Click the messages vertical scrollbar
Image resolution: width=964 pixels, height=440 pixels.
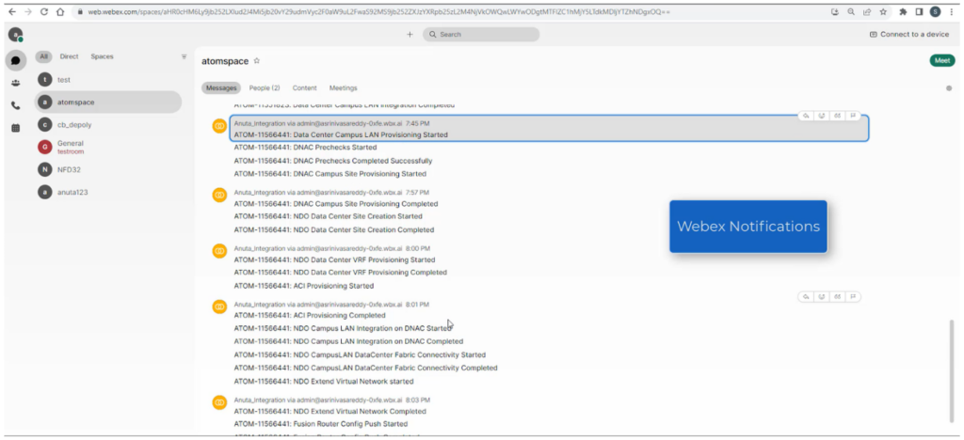pyautogui.click(x=953, y=370)
